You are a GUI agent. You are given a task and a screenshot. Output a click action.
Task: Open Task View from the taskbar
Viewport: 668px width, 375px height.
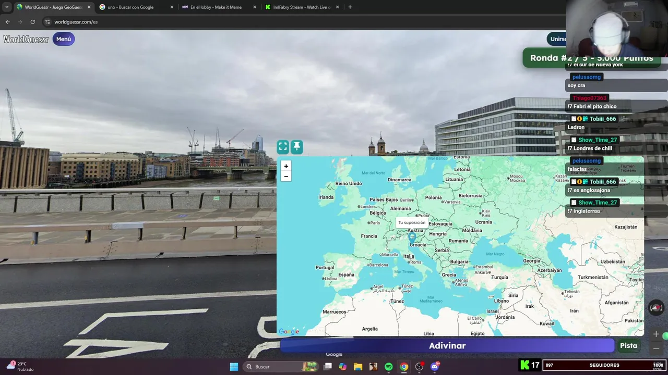coord(327,367)
